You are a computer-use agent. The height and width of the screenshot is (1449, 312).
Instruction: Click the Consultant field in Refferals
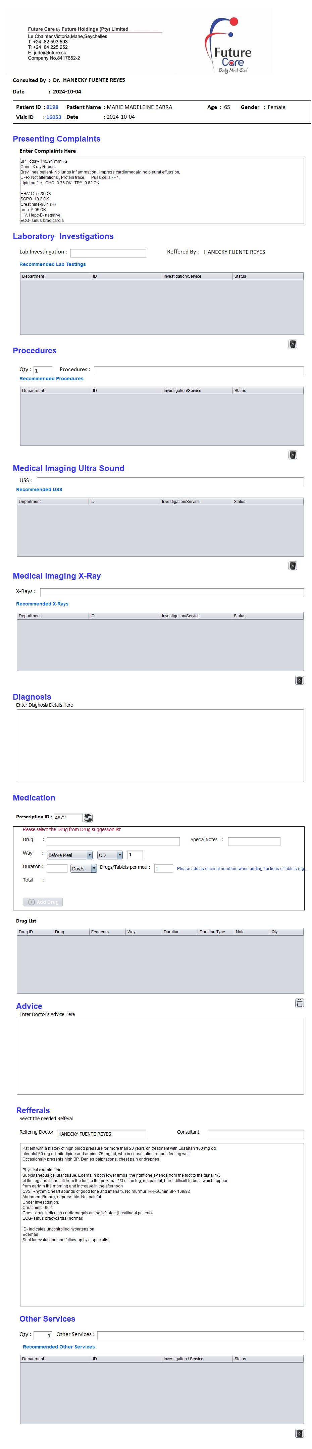point(255,1133)
